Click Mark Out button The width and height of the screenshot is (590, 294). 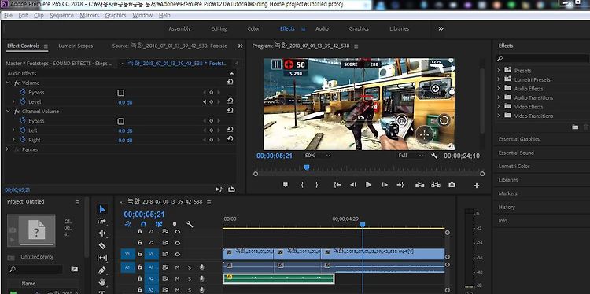[316, 185]
